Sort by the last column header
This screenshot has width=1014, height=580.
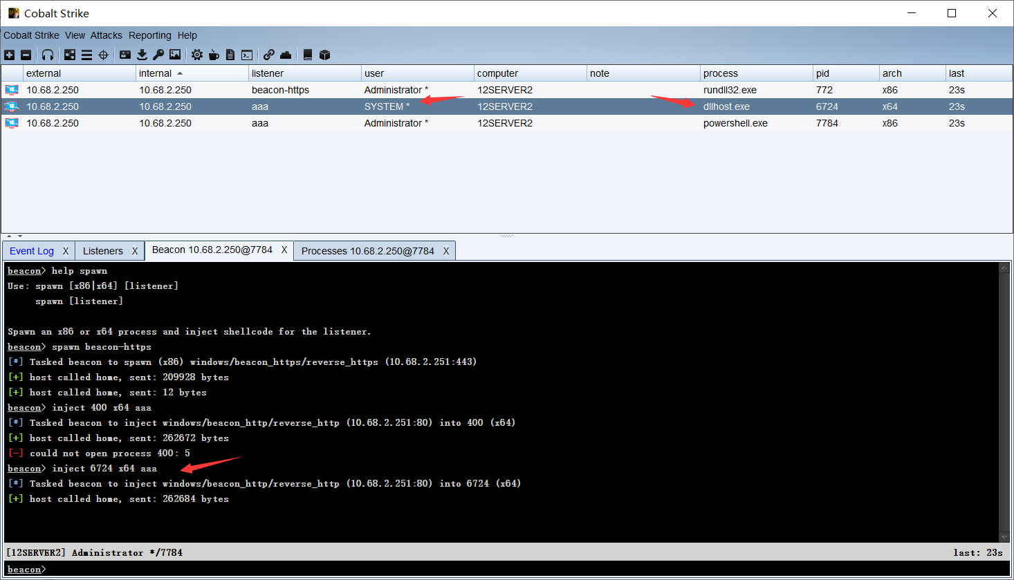click(x=979, y=73)
